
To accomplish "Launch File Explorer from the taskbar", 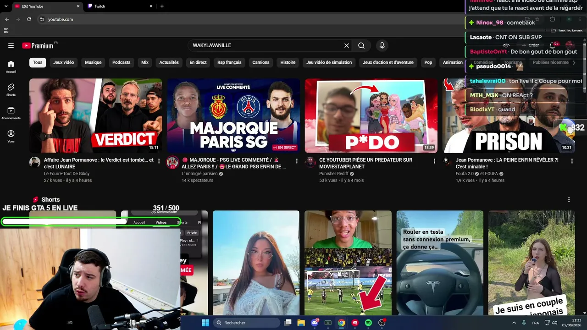I will (301, 323).
